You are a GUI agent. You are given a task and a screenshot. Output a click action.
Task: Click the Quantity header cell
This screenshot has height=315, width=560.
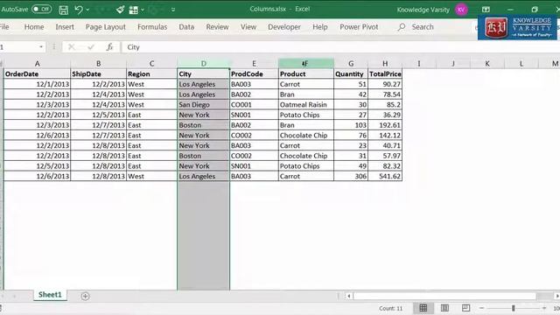(351, 73)
